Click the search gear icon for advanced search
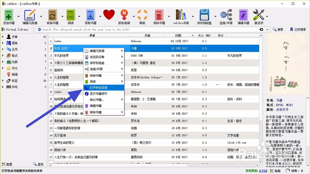Viewport: 310px width, 174px height. point(39,29)
